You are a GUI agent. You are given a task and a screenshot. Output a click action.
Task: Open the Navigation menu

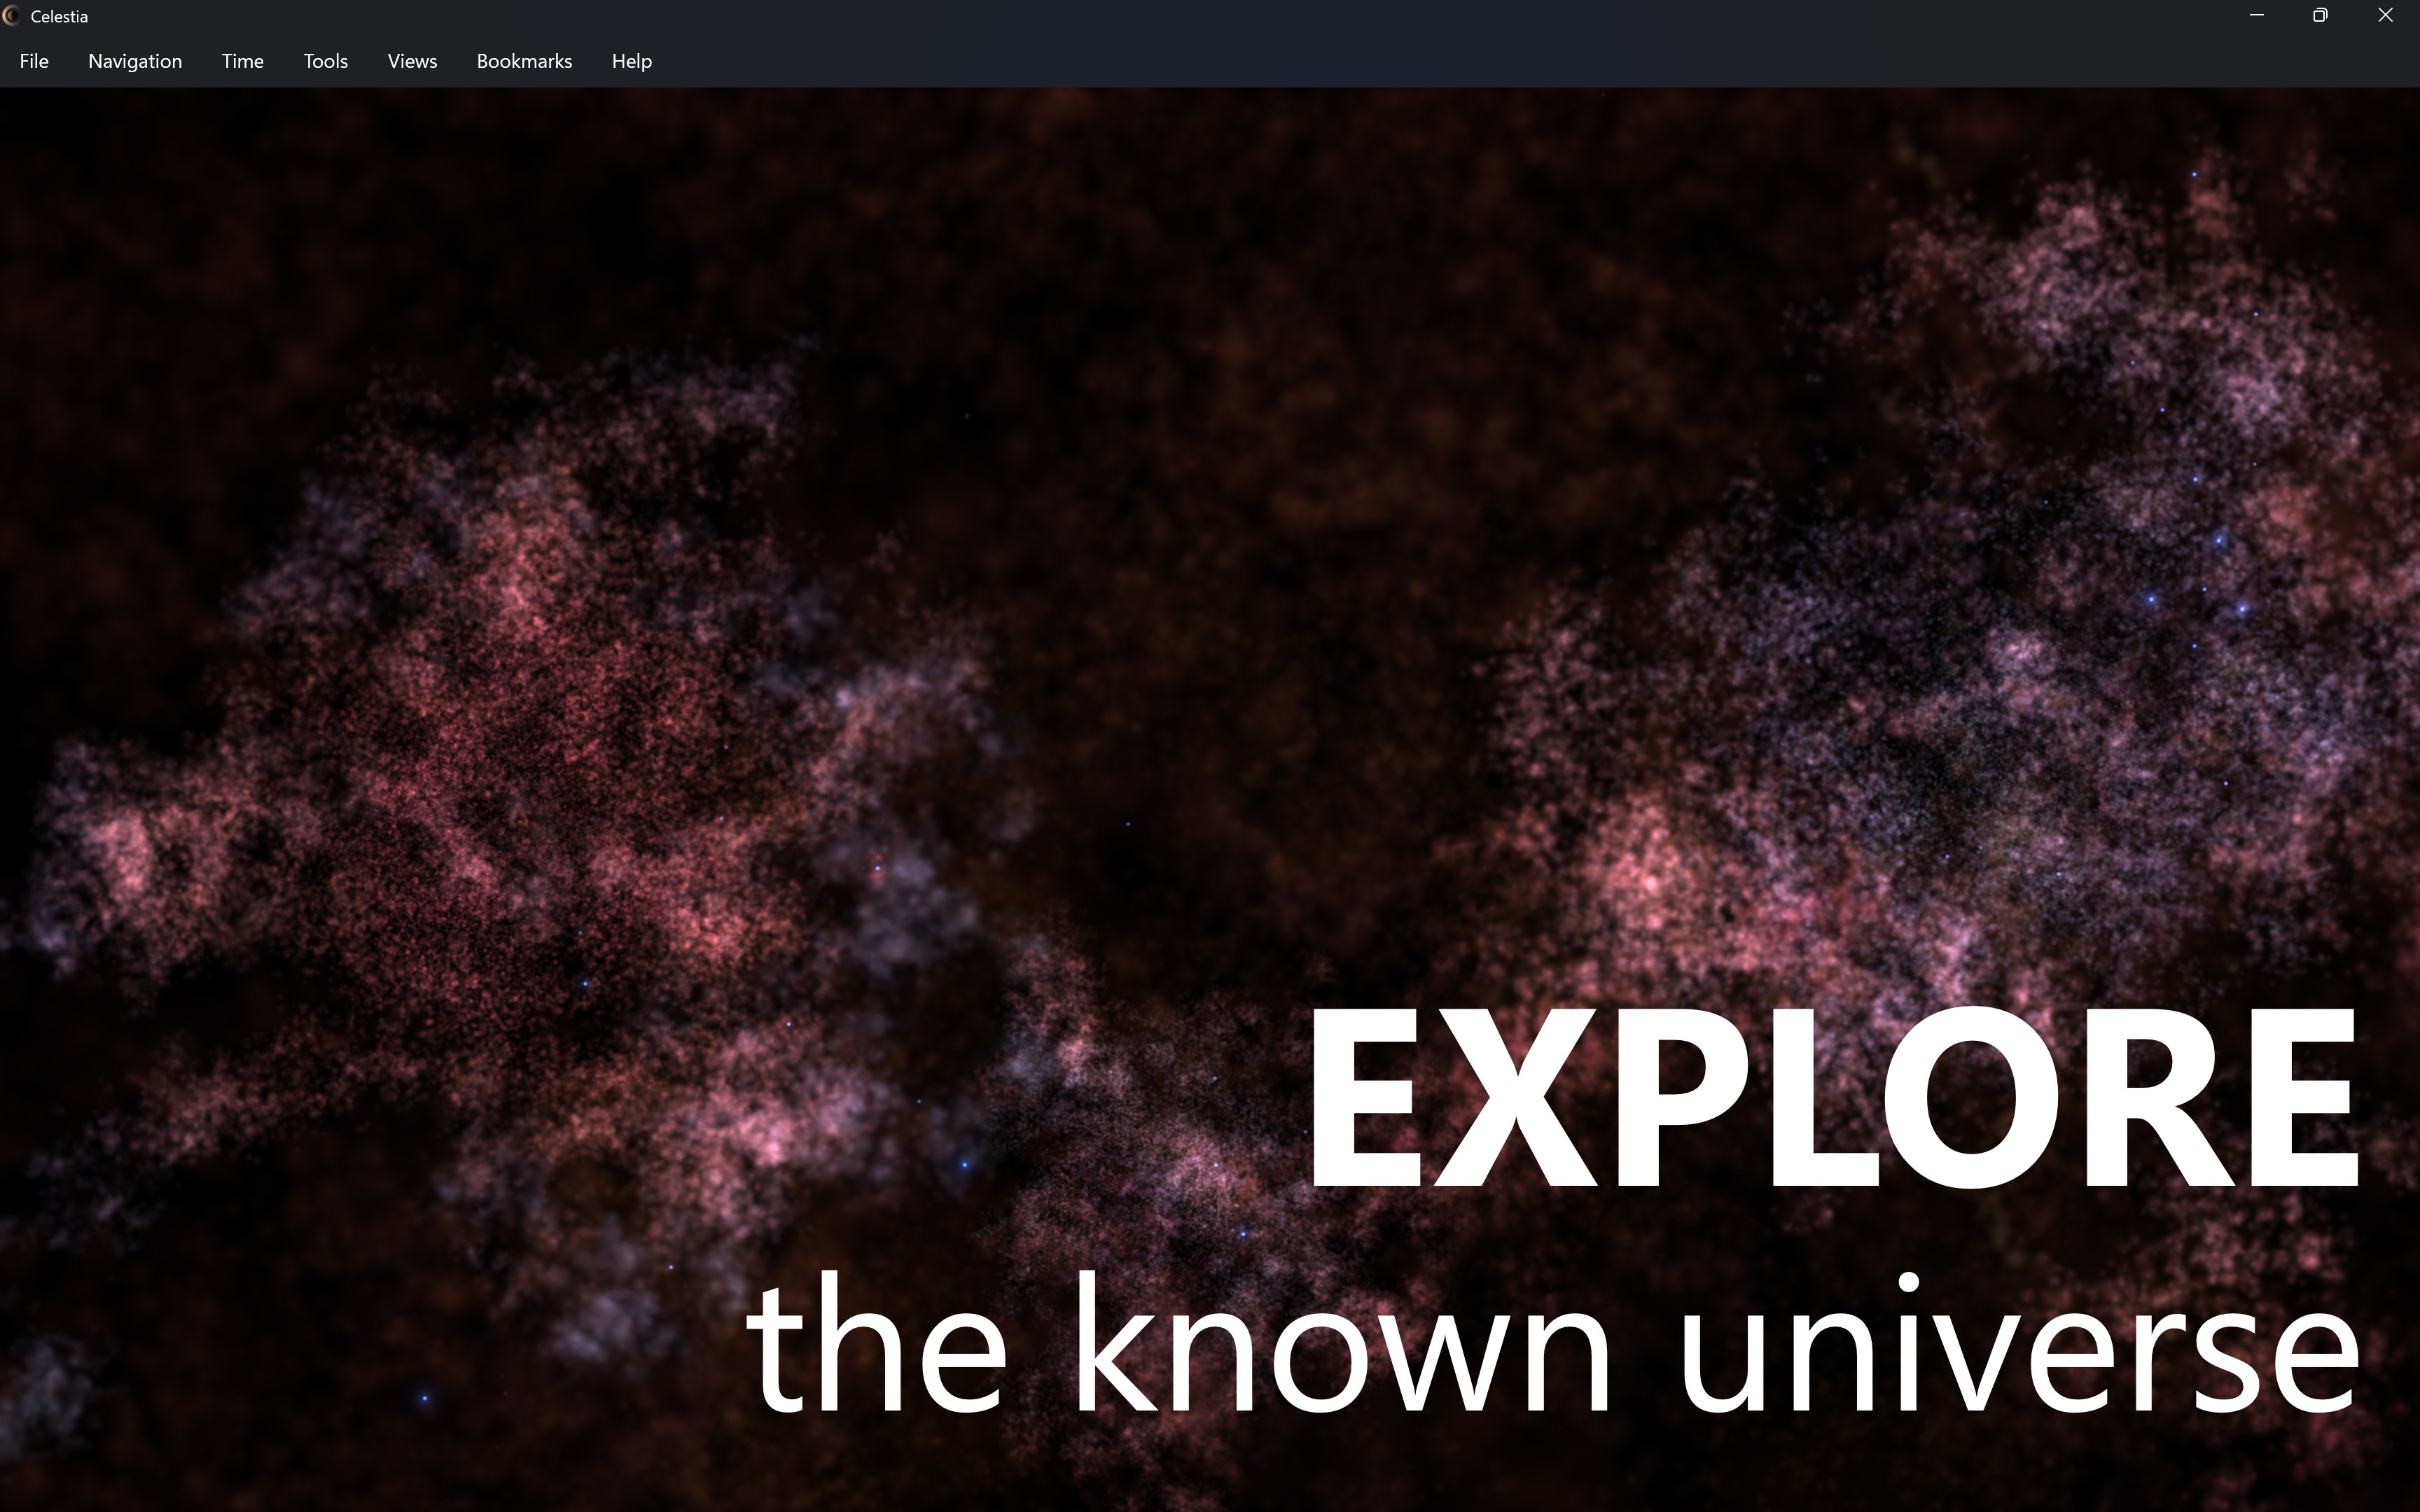(134, 61)
